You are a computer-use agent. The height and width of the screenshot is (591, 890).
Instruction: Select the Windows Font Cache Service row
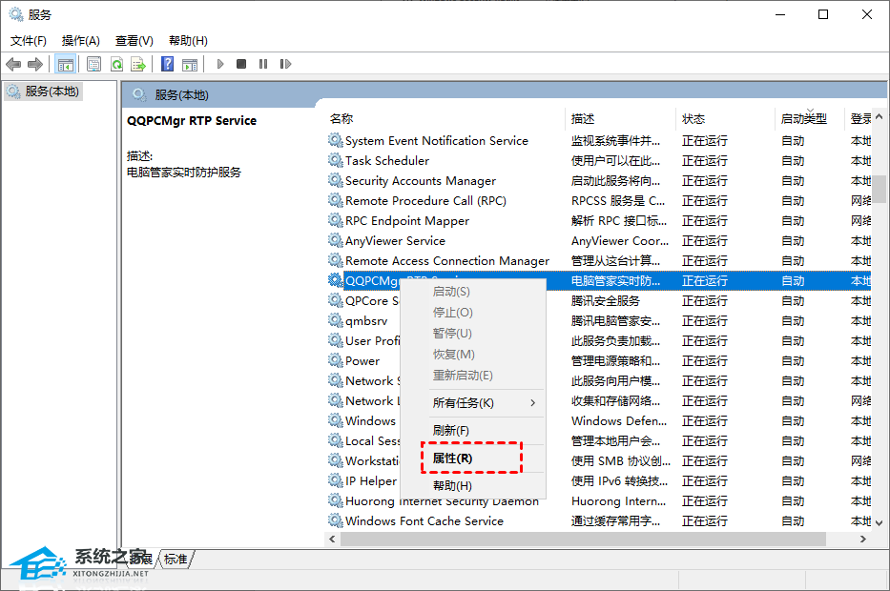click(599, 520)
